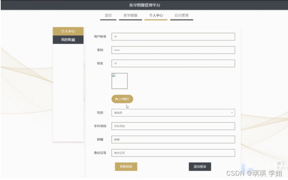Screen dimensions: 288x180
Task: Focus the 用户账号 input field
Action: pyautogui.click(x=173, y=37)
